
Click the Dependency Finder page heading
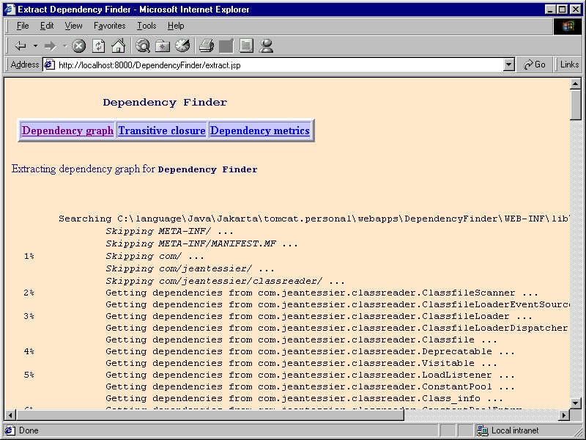pyautogui.click(x=165, y=103)
